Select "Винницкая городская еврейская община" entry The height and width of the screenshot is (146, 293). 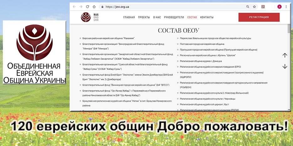pos(126,85)
